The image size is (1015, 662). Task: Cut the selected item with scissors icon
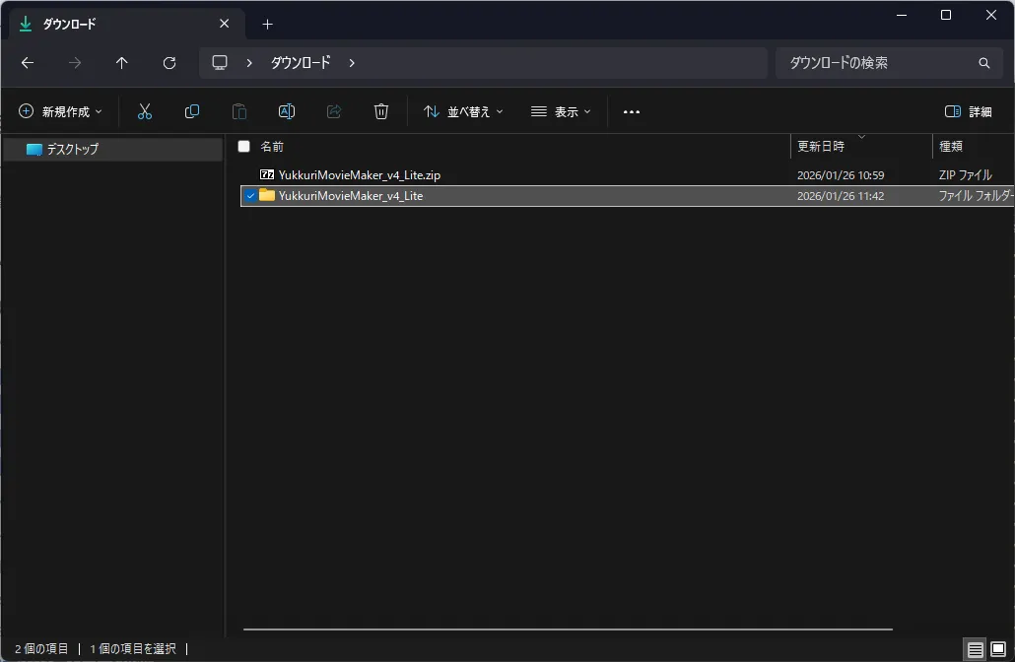(144, 111)
